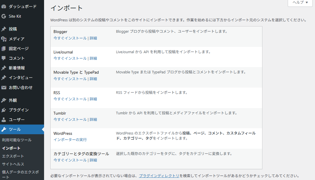315x180 pixels.
Task: Open 利用可能なツール submenu item
Action: pos(16,140)
